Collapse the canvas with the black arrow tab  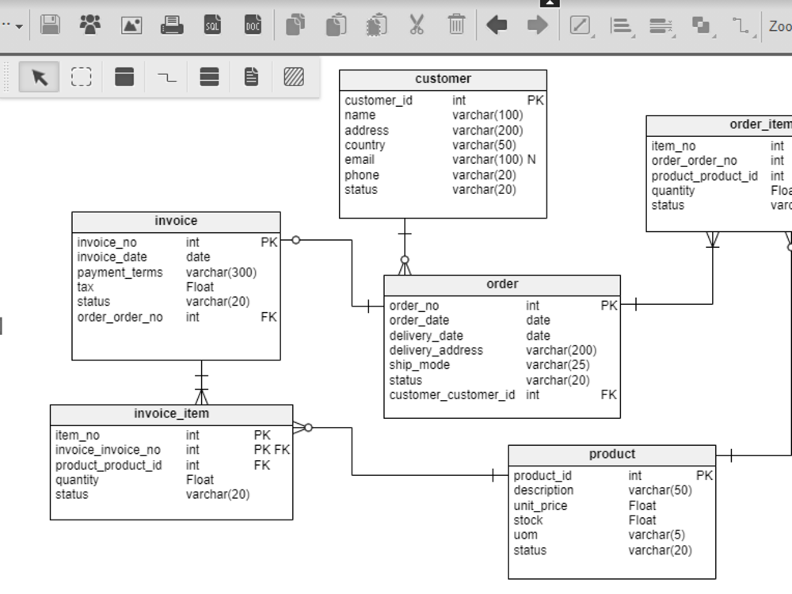[x=549, y=3]
